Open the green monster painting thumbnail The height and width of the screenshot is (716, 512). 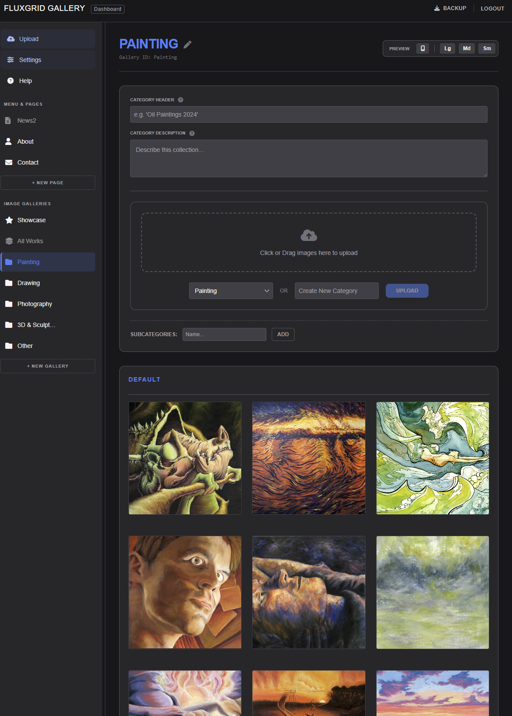[x=185, y=458]
